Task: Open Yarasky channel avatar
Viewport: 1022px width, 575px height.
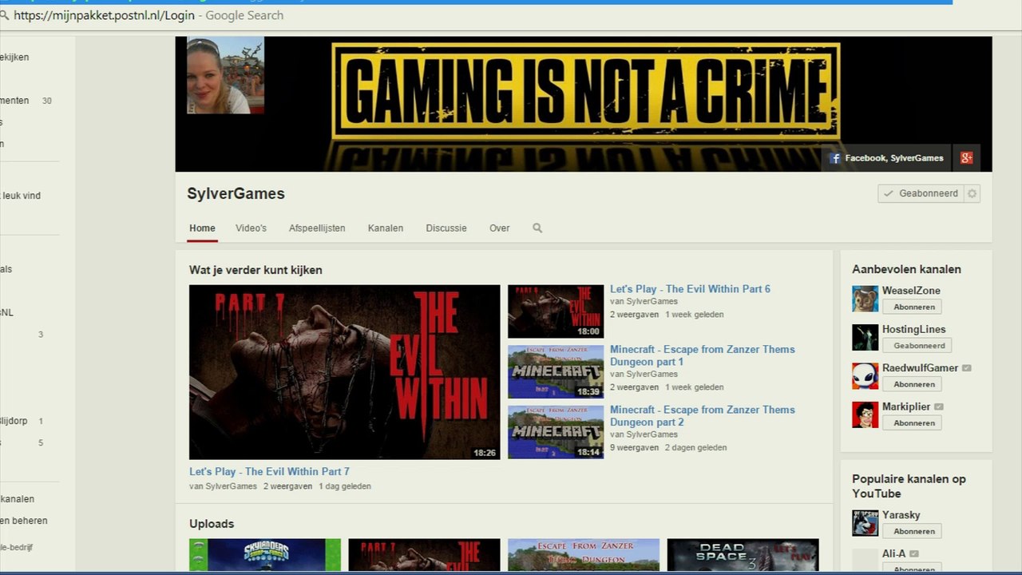Action: [x=865, y=523]
